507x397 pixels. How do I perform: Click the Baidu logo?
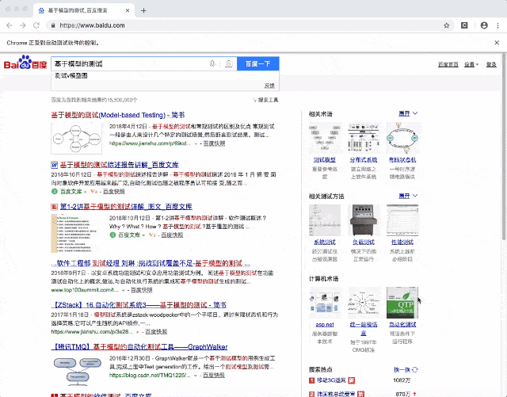[25, 63]
